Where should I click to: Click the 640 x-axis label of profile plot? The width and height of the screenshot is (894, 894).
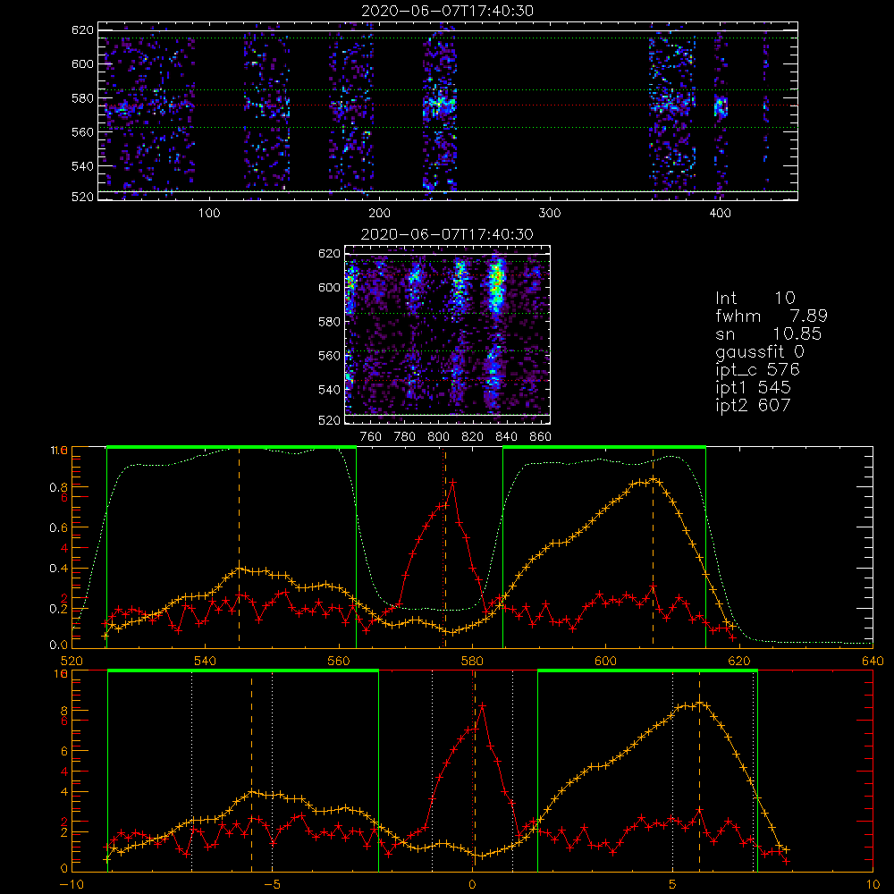pos(873,661)
